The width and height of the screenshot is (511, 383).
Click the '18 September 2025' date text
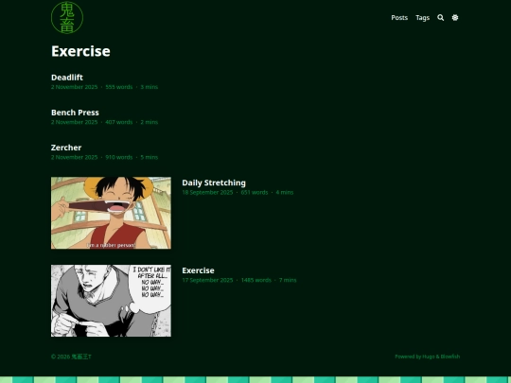[207, 193]
